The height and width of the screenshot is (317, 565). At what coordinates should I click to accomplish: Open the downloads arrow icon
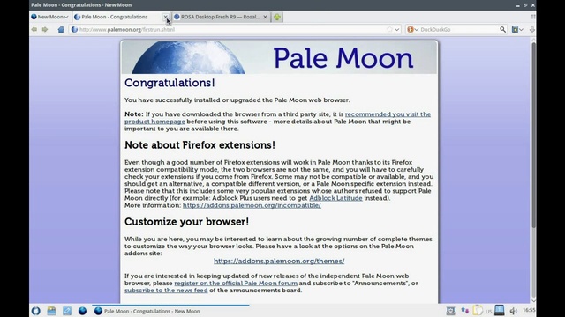click(x=532, y=29)
